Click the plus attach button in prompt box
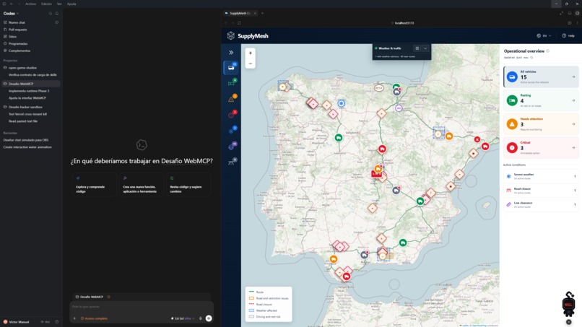The image size is (582, 327). (x=74, y=318)
